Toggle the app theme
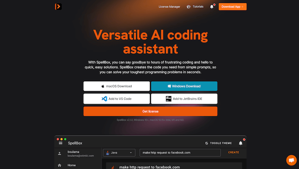This screenshot has width=299, height=169. [x=219, y=143]
